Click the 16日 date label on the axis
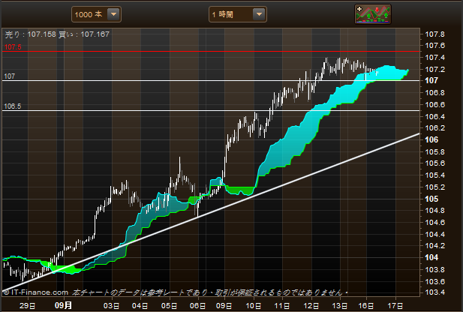The image size is (463, 312). 366,305
